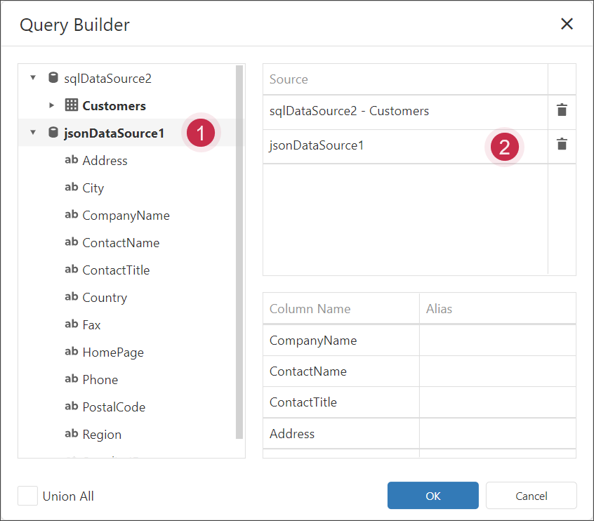Screen dimensions: 594x521
Task: Click the 'ab' icon beside Country field
Action: pos(71,297)
